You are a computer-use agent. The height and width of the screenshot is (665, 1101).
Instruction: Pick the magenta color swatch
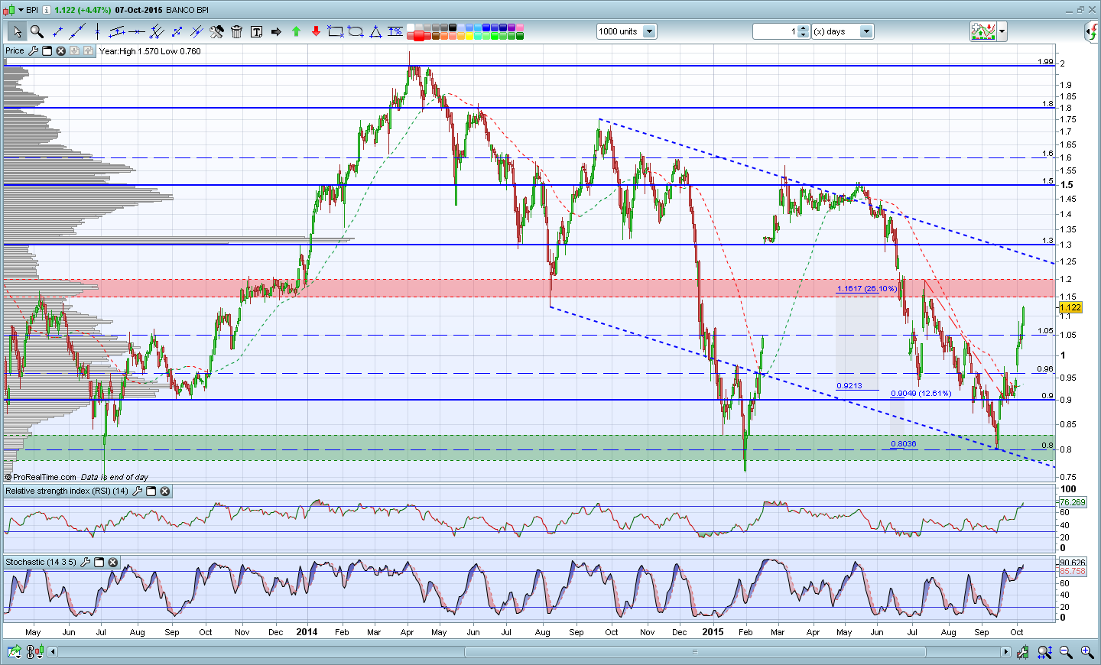(521, 28)
